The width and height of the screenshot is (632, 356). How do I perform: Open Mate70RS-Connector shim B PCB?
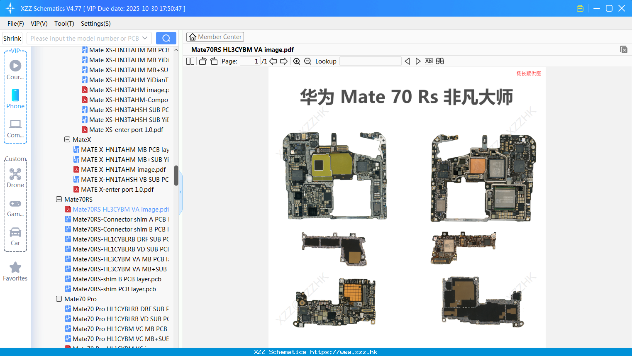click(117, 229)
